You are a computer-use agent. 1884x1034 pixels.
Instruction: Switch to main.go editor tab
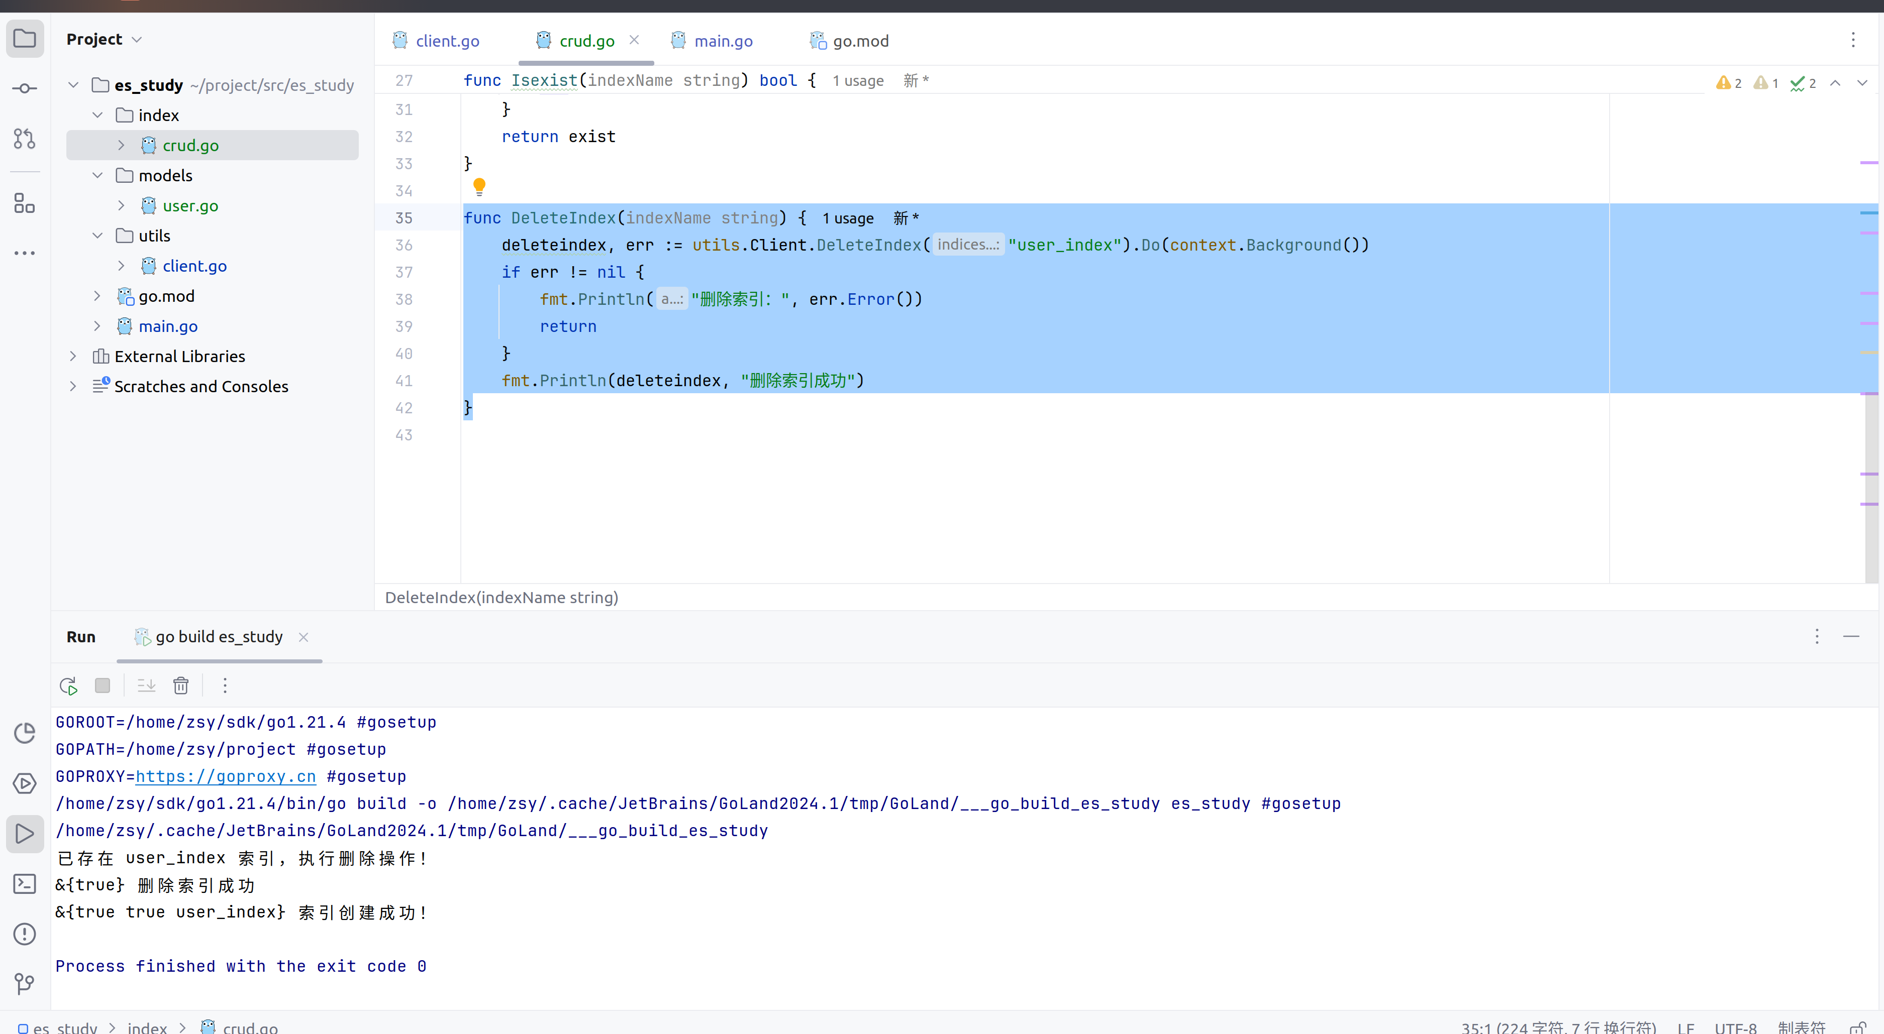coord(713,41)
